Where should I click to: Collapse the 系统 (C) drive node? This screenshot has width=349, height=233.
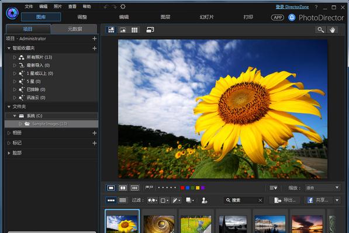pyautogui.click(x=15, y=116)
